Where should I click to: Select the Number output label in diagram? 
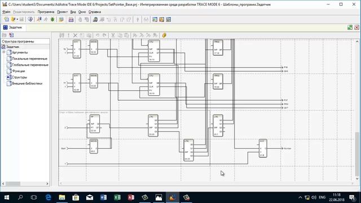pyautogui.click(x=288, y=148)
